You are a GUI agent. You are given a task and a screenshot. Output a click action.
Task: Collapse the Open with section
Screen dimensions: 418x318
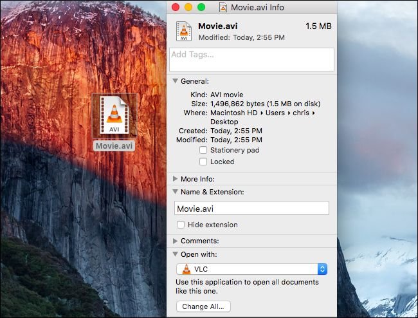[x=176, y=254]
